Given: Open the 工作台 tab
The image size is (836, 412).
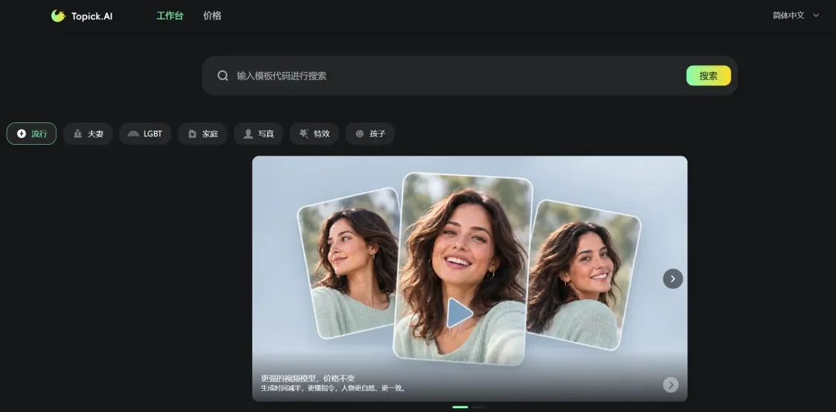Looking at the screenshot, I should coord(170,16).
